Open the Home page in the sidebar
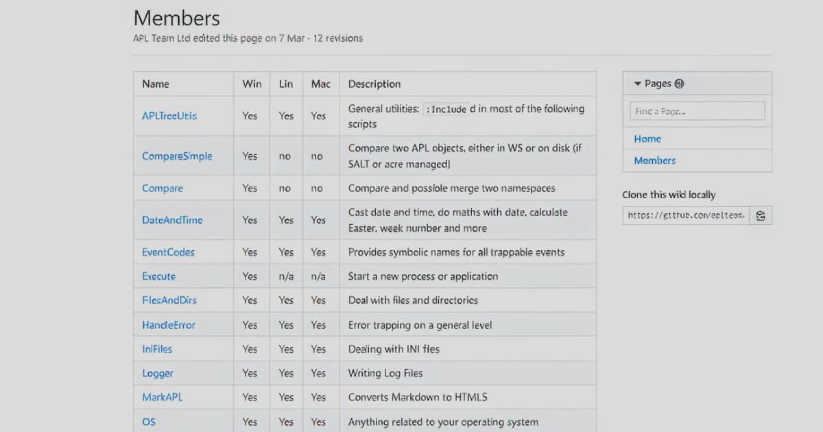The height and width of the screenshot is (432, 823). pyautogui.click(x=647, y=139)
